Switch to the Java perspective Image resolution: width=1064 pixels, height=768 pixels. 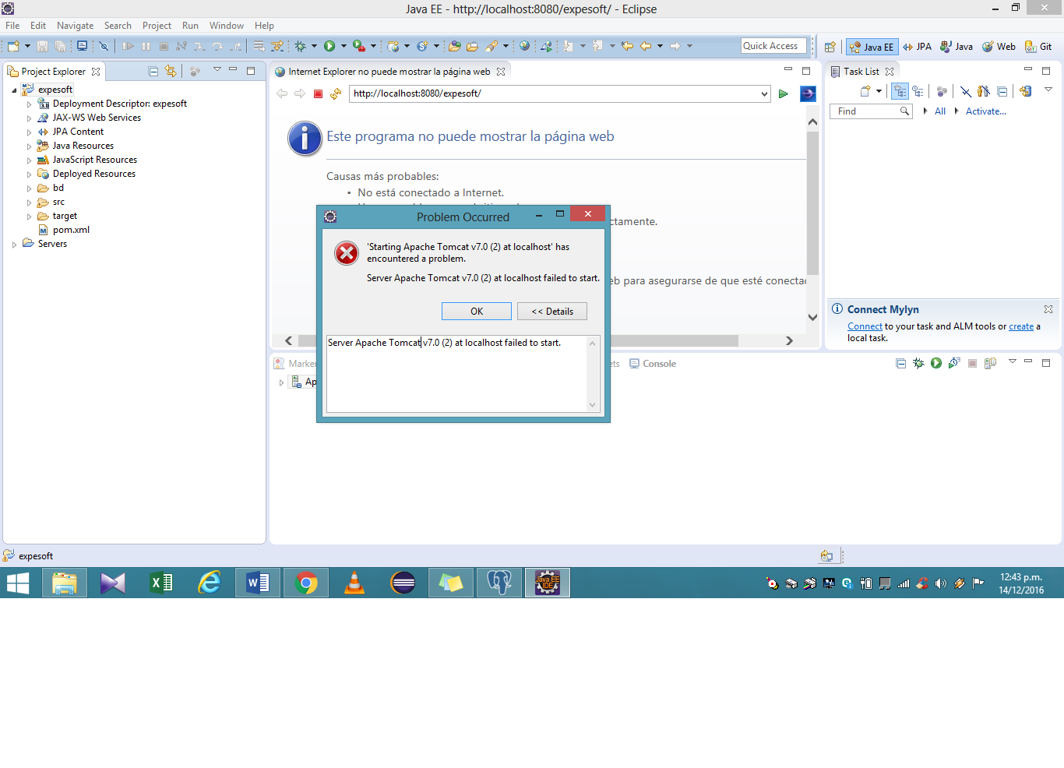click(957, 47)
